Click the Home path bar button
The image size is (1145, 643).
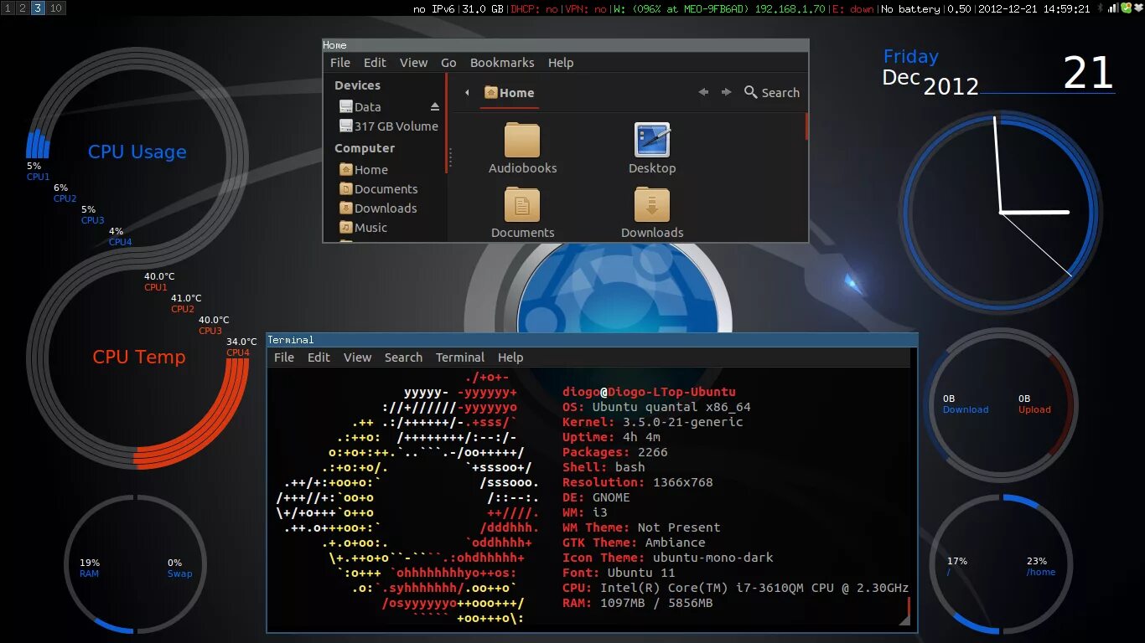[x=510, y=93]
